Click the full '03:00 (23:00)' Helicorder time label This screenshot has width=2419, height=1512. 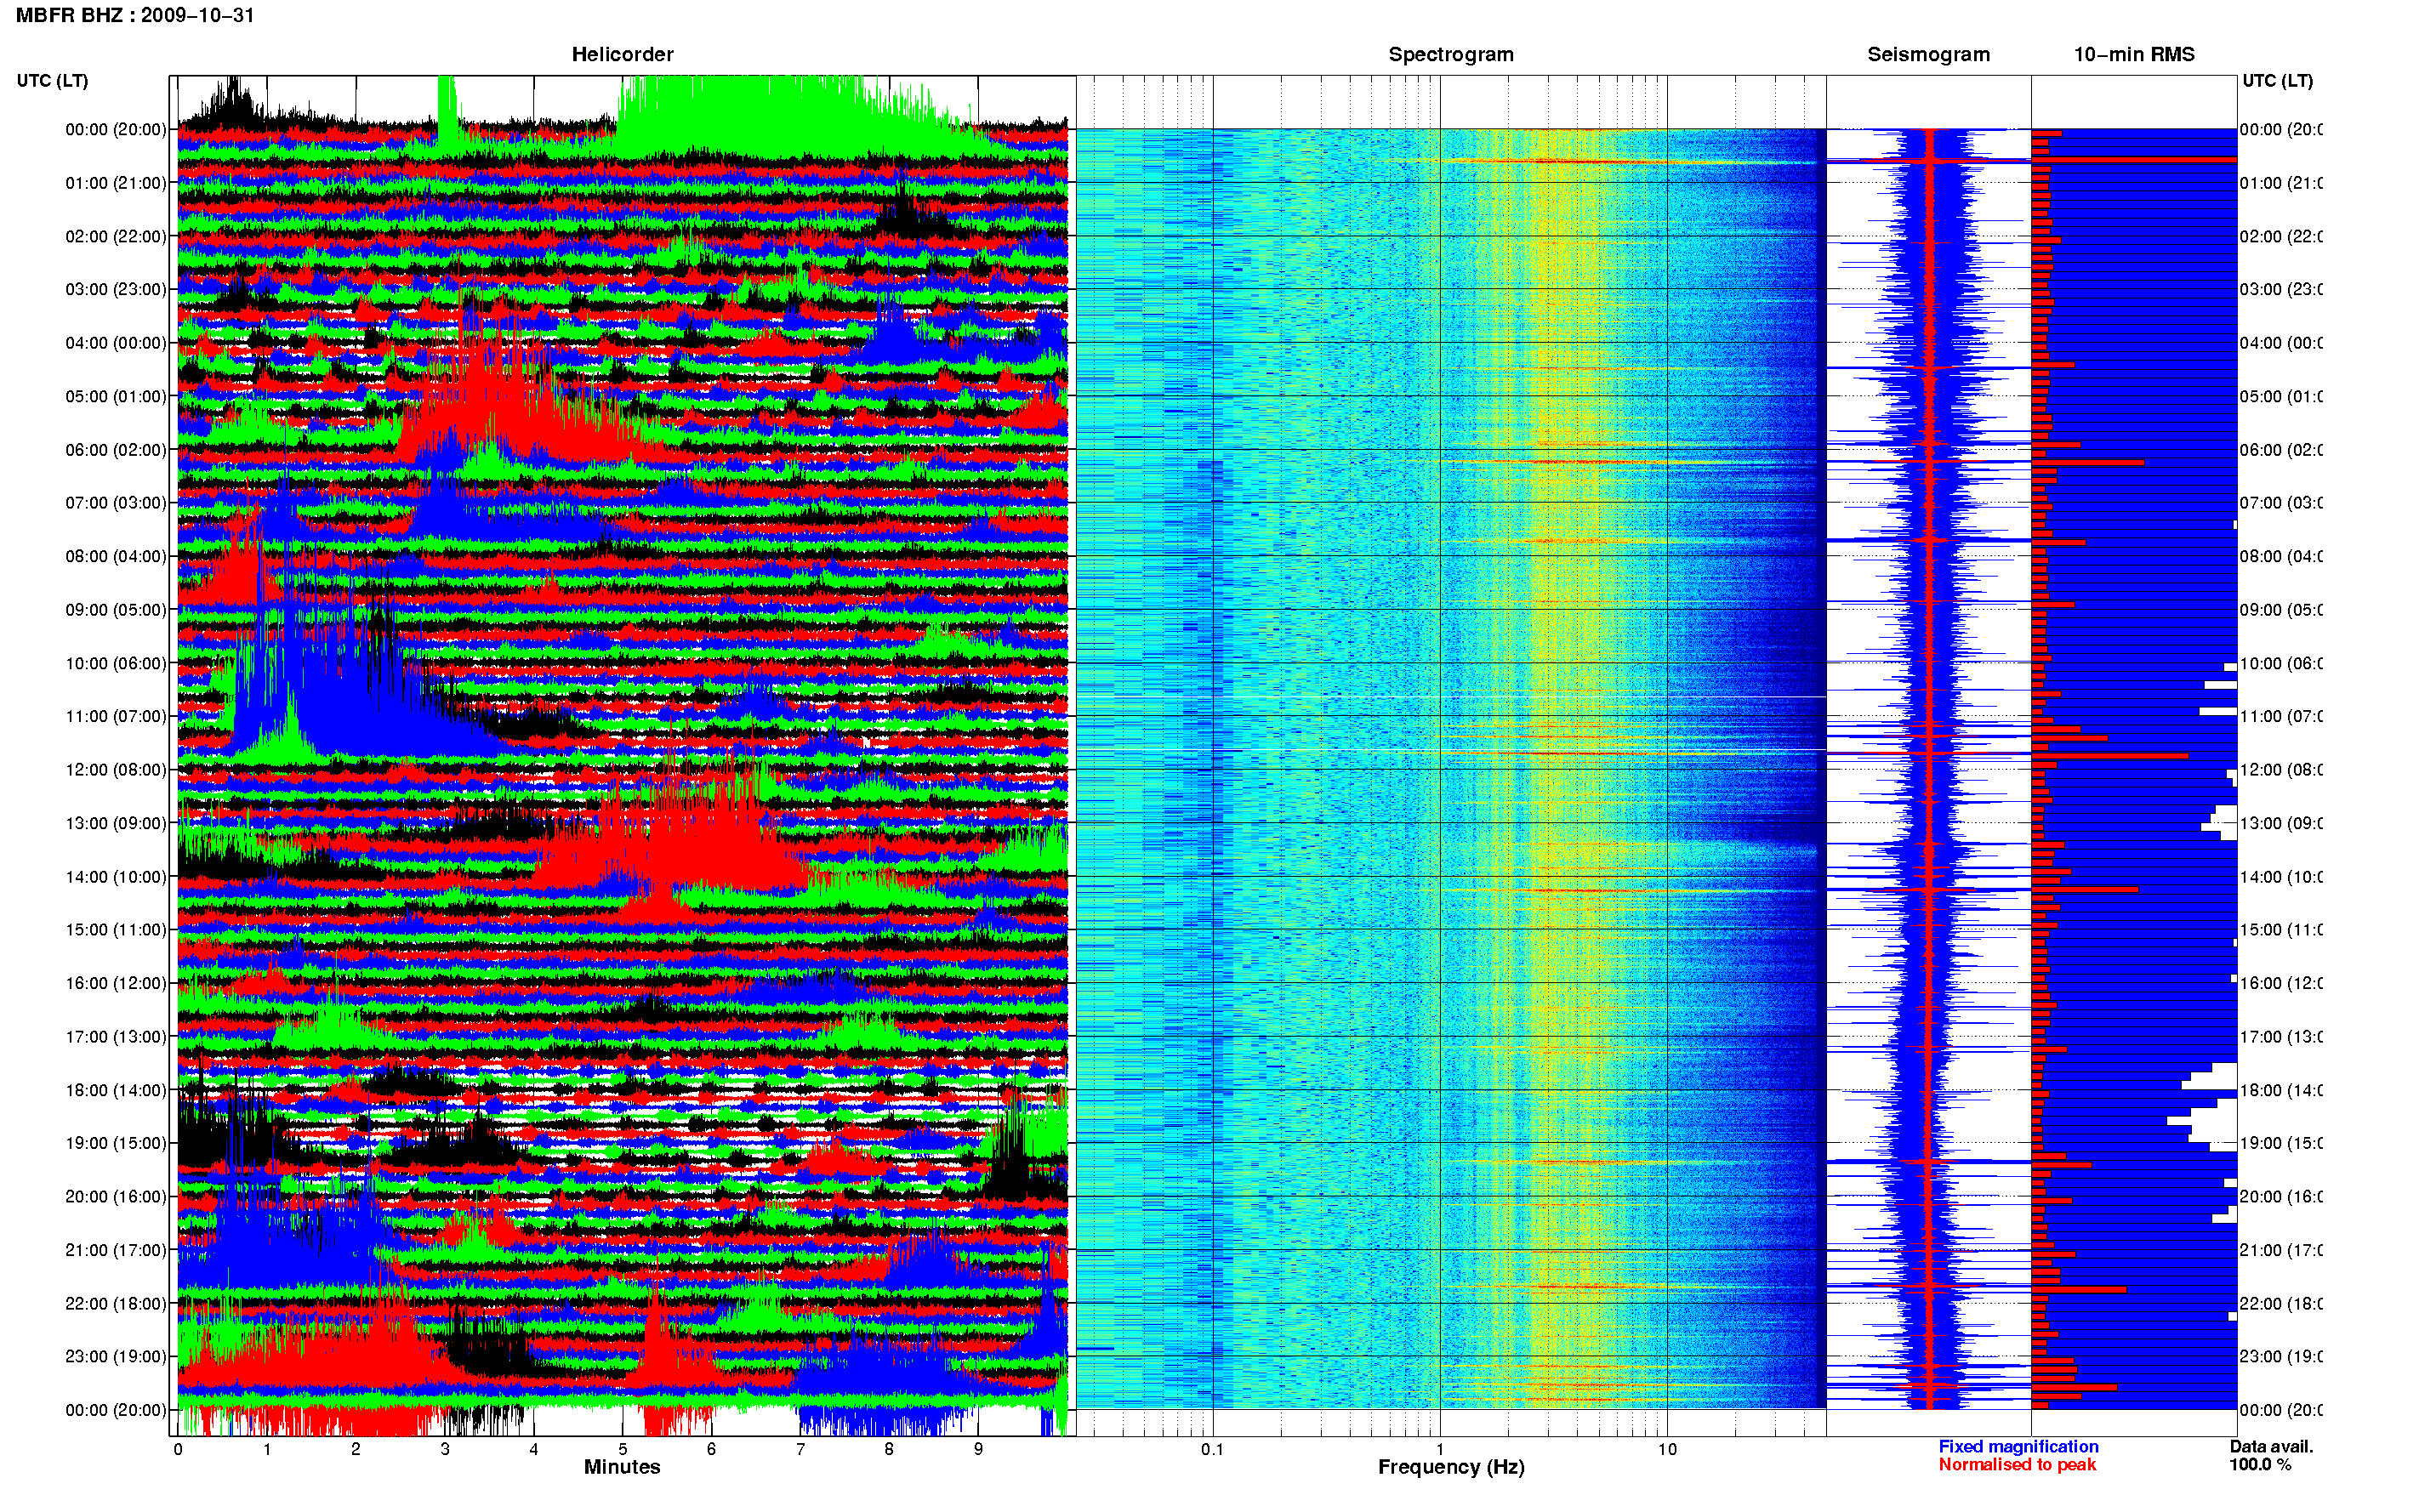point(116,290)
